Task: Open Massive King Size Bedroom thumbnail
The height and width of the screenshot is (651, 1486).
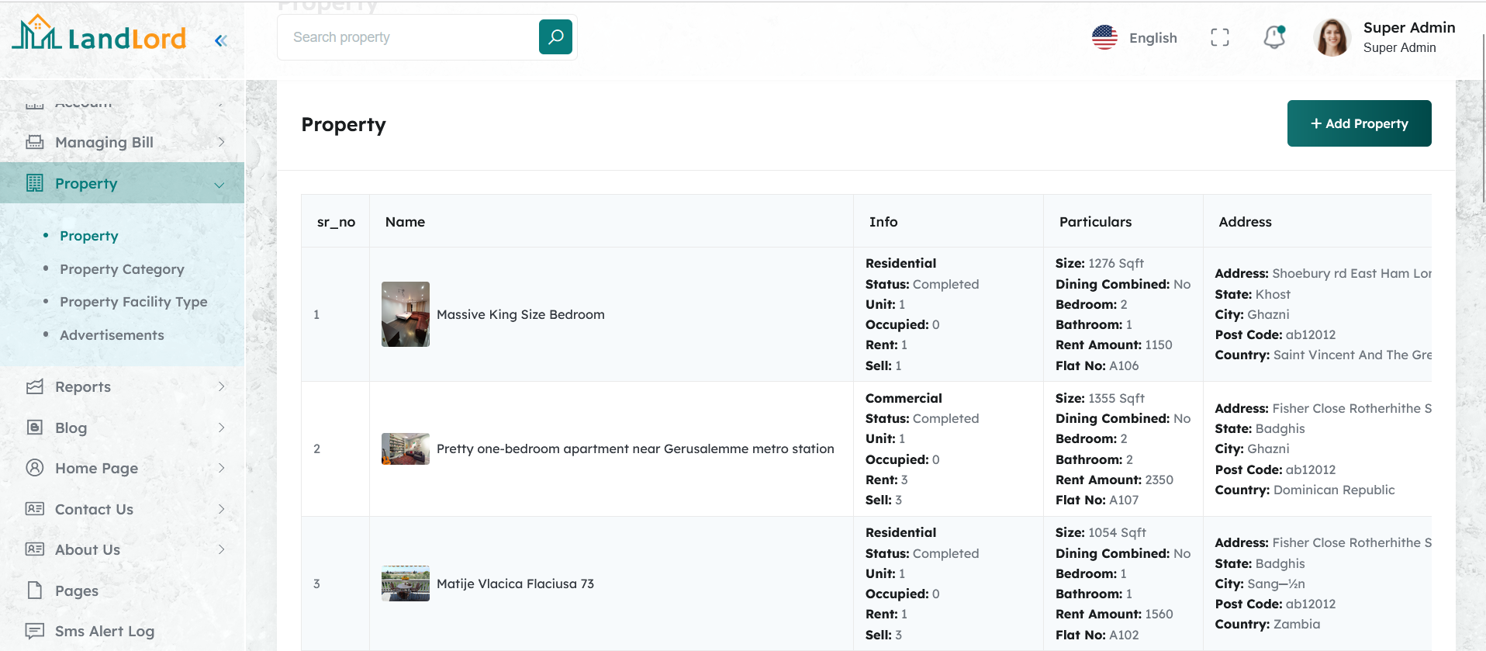Action: coord(405,314)
